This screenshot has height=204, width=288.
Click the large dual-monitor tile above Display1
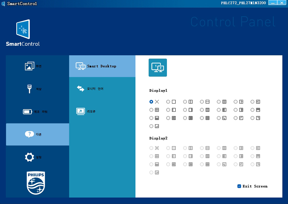coord(158,68)
